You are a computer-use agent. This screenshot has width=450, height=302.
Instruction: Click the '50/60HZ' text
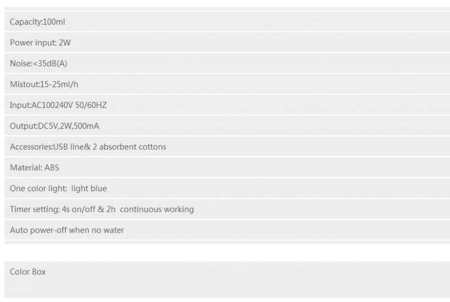click(x=91, y=105)
